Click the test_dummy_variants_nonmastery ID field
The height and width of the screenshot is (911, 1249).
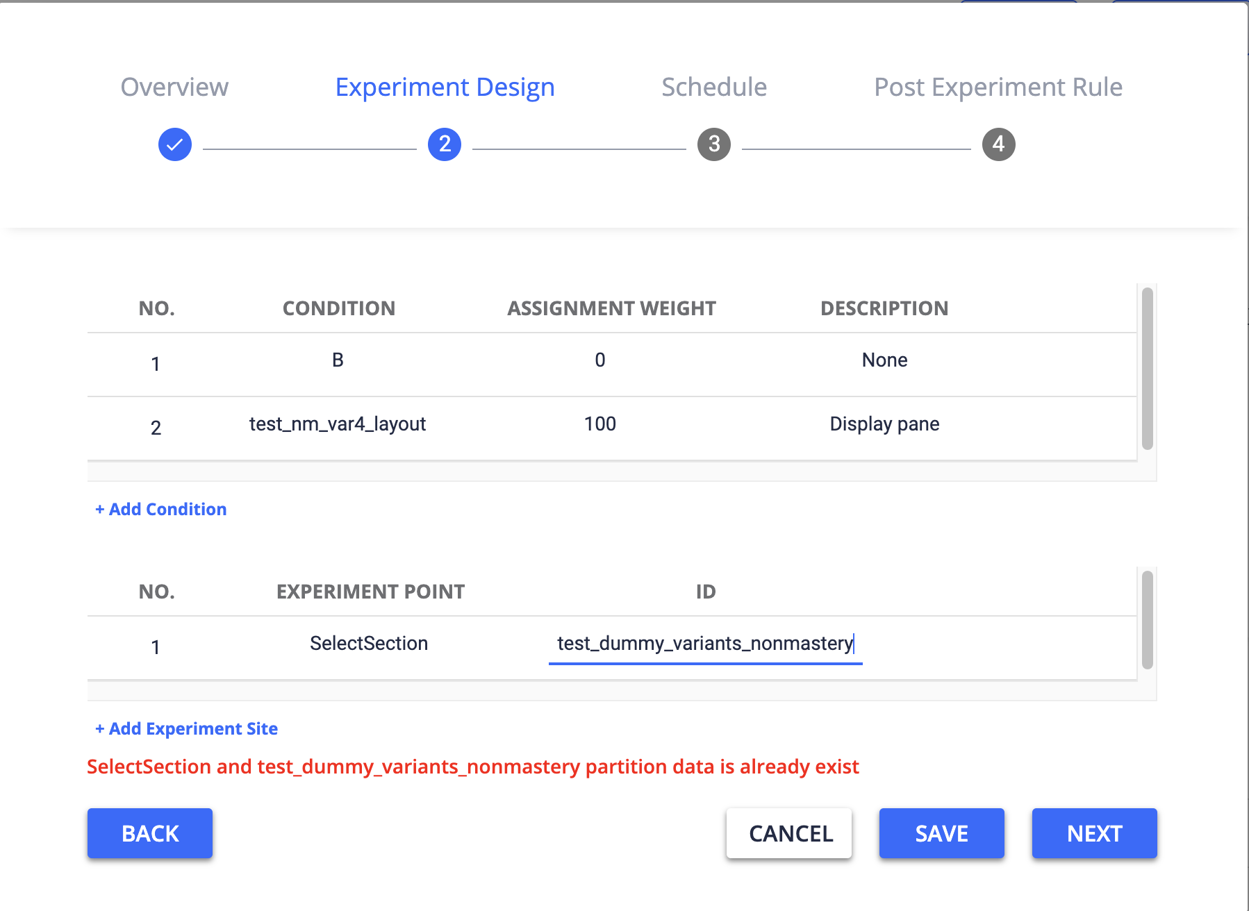coord(705,643)
